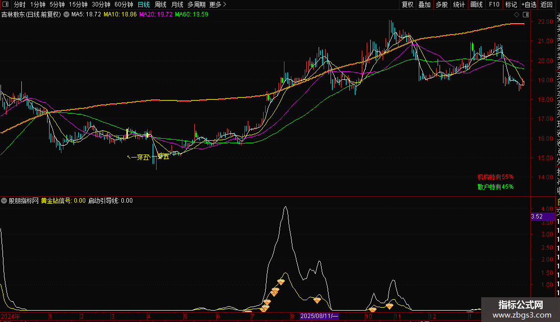Click the 2025/08/11 date marker on timeline
This screenshot has width=560, height=322.
[320, 316]
